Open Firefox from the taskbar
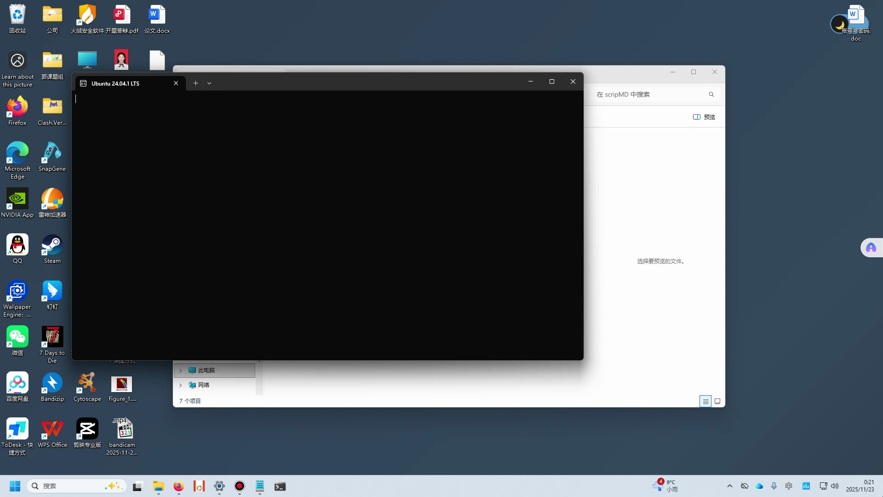The image size is (883, 497). [x=178, y=486]
